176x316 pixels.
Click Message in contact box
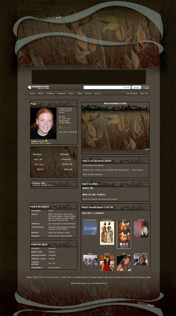37,154
